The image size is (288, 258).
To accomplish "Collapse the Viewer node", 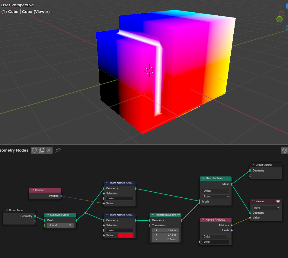I will coord(254,201).
